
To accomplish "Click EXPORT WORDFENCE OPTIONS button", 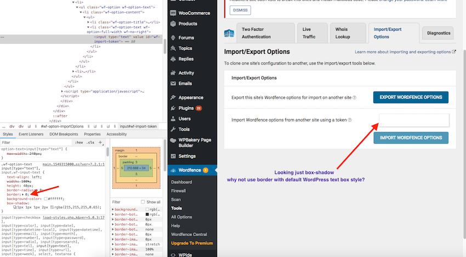I will (x=411, y=97).
